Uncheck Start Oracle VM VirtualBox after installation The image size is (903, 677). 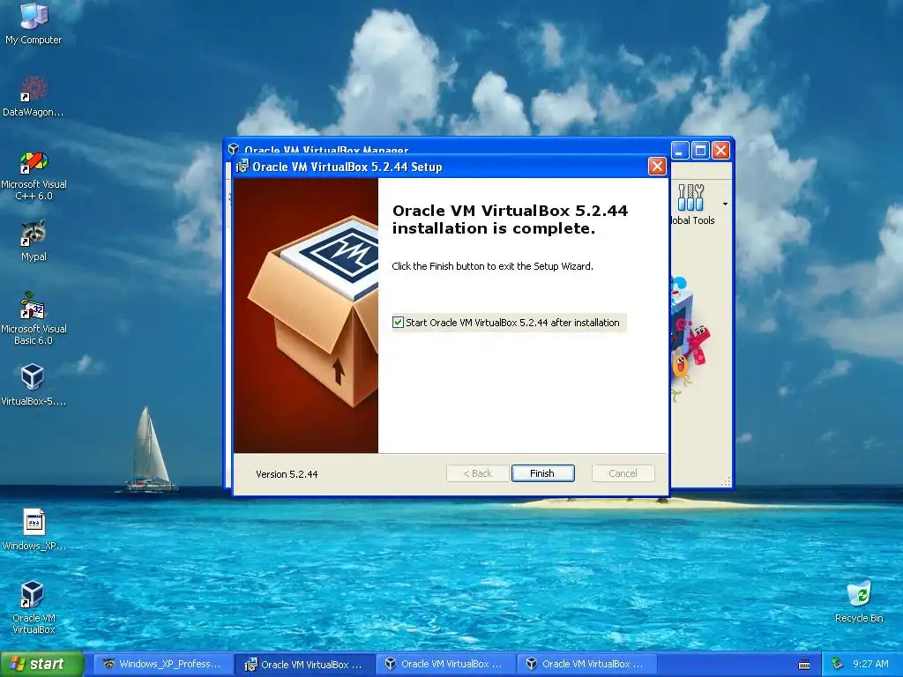pyautogui.click(x=398, y=323)
